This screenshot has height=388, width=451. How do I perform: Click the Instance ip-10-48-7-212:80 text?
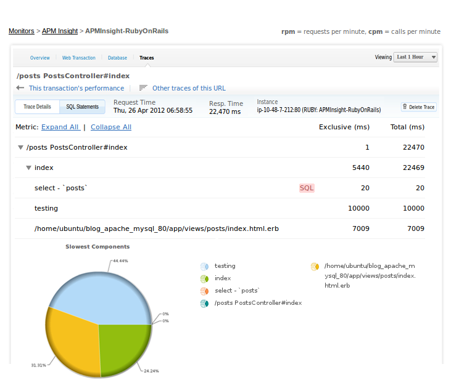tap(319, 110)
